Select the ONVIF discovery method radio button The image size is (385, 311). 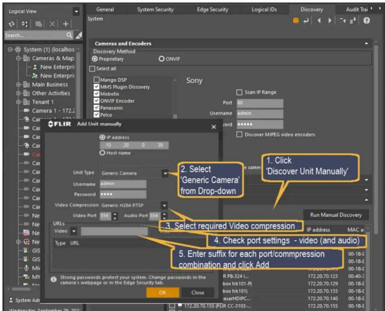point(162,59)
